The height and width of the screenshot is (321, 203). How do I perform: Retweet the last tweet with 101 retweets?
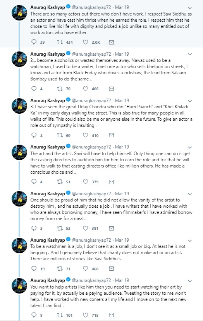(x=60, y=315)
